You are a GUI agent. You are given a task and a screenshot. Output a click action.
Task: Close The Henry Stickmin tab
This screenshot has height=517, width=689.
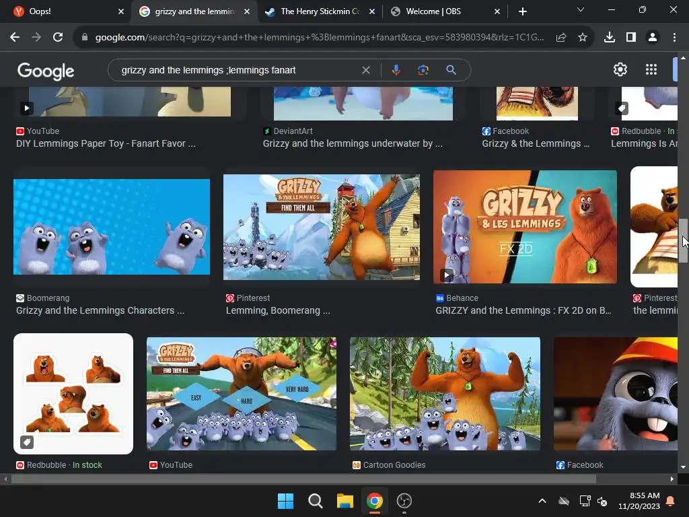coord(372,11)
